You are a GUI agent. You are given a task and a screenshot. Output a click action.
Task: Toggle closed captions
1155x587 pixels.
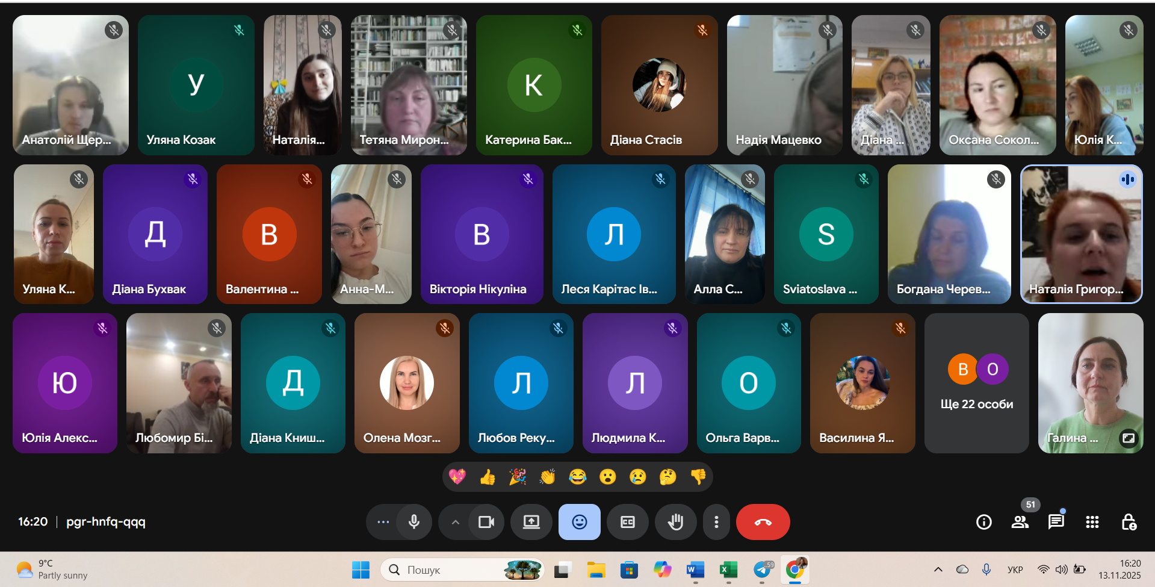[627, 522]
